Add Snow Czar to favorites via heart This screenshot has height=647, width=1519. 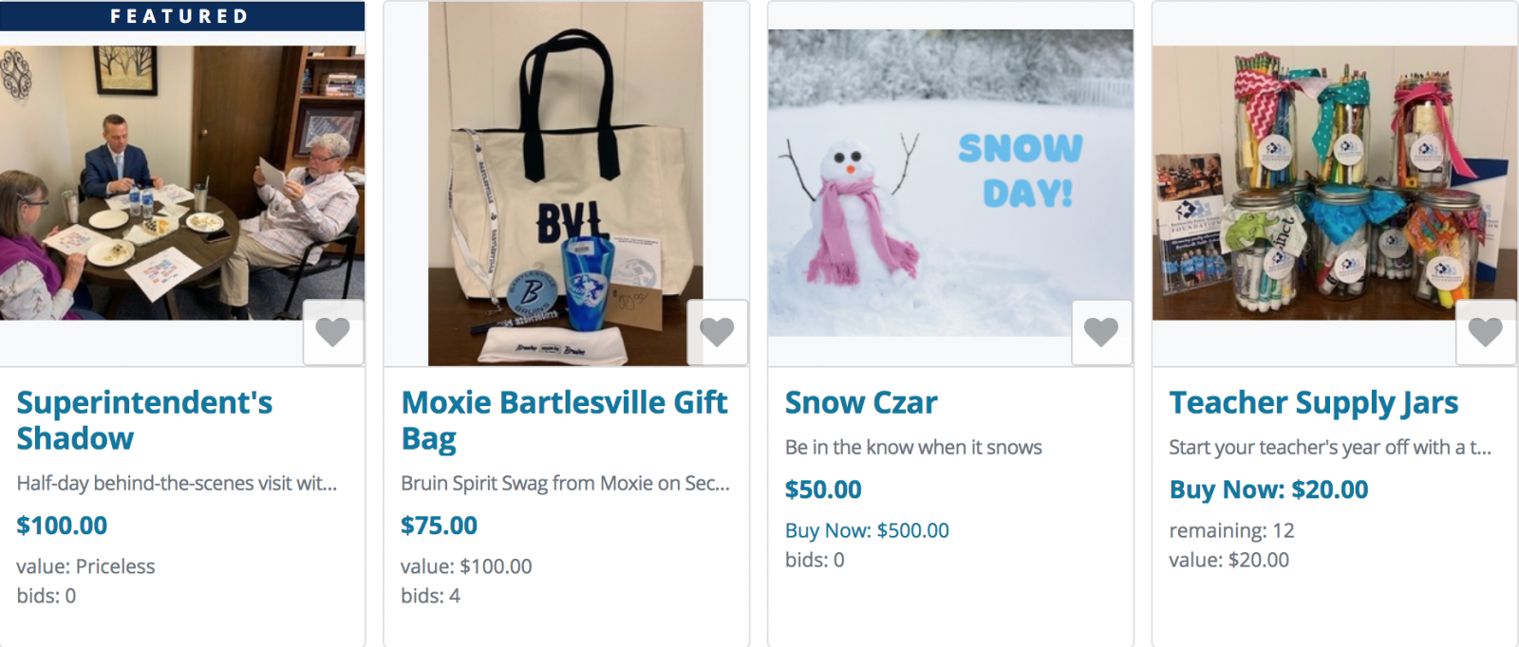1101,332
